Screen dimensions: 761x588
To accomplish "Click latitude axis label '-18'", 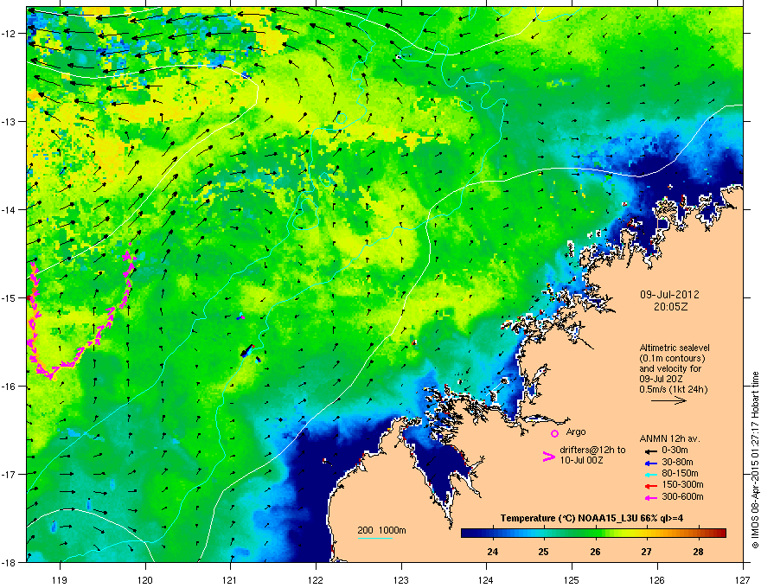I will (10, 562).
